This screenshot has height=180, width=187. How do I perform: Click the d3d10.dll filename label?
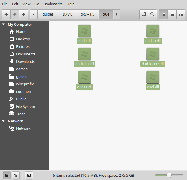153,41
